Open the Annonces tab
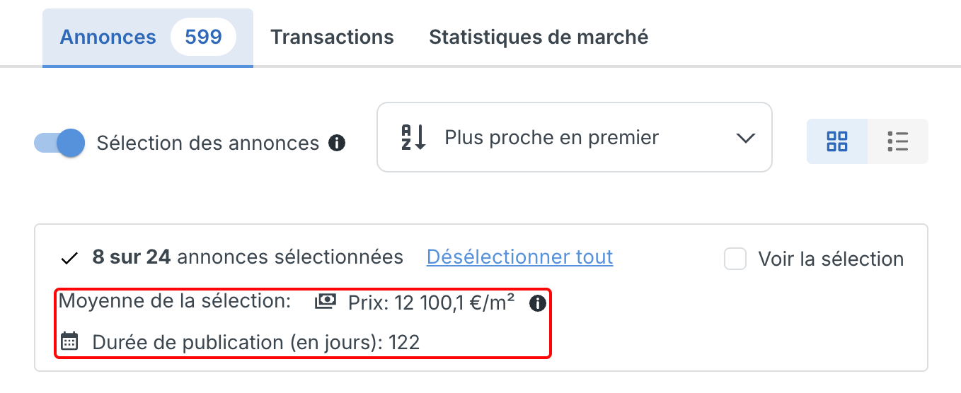 click(x=108, y=37)
